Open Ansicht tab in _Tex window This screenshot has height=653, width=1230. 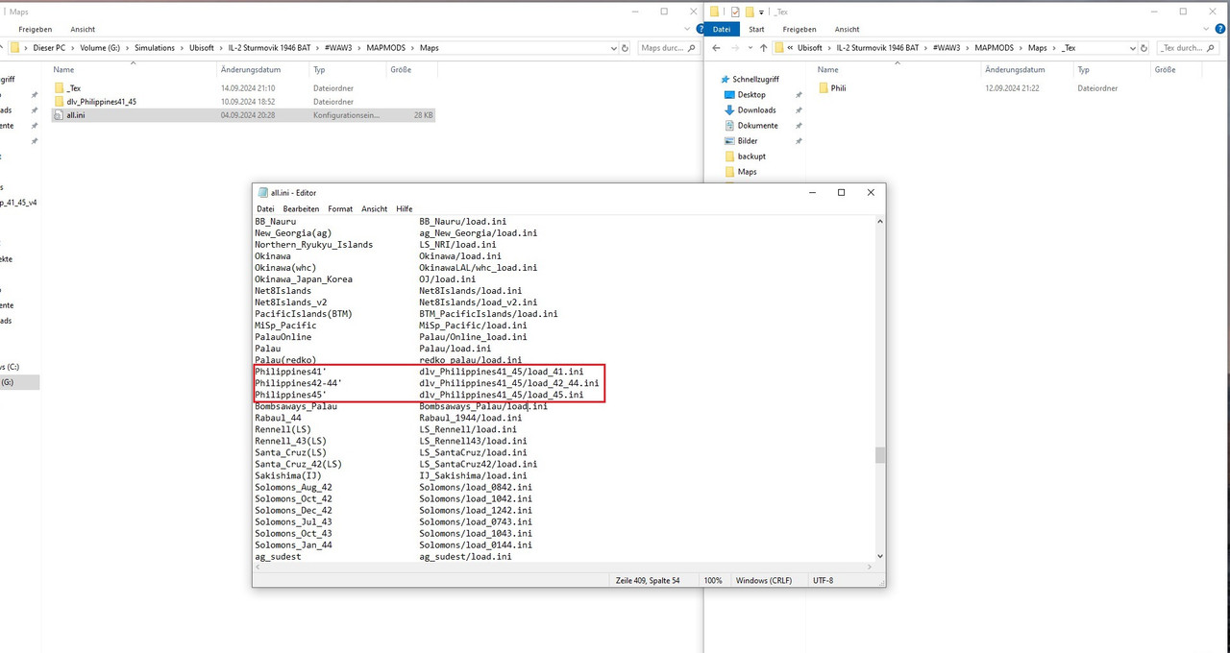point(848,29)
